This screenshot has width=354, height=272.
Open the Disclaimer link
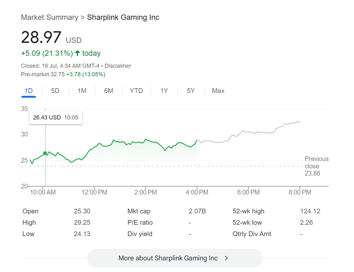(x=118, y=66)
